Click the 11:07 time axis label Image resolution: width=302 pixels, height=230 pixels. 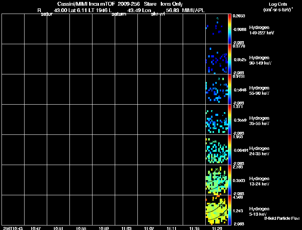pos(149,228)
